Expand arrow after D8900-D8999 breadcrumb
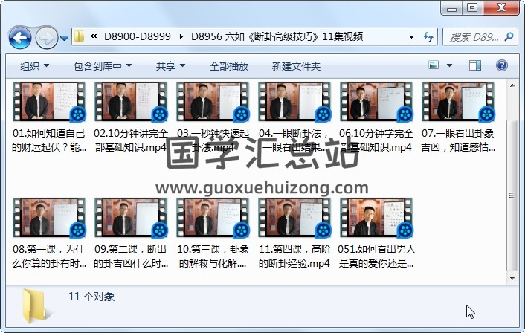 181,36
